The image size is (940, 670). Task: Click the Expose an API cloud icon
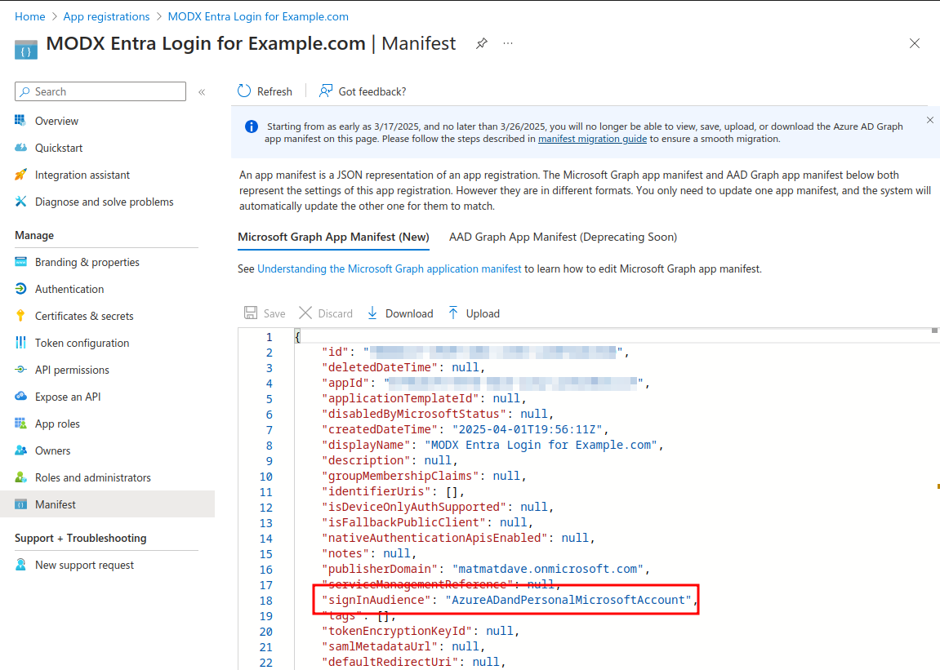[20, 396]
